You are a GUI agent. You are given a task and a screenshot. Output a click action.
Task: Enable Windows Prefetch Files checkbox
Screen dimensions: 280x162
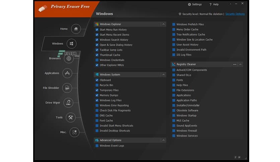point(173,24)
